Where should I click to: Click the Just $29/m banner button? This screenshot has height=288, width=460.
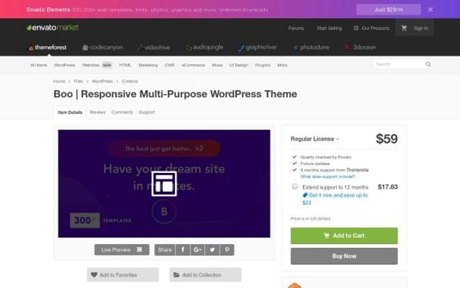tap(388, 10)
